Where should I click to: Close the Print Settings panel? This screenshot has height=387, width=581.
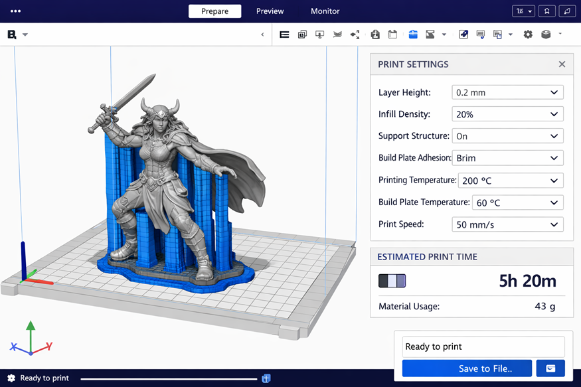tap(562, 64)
